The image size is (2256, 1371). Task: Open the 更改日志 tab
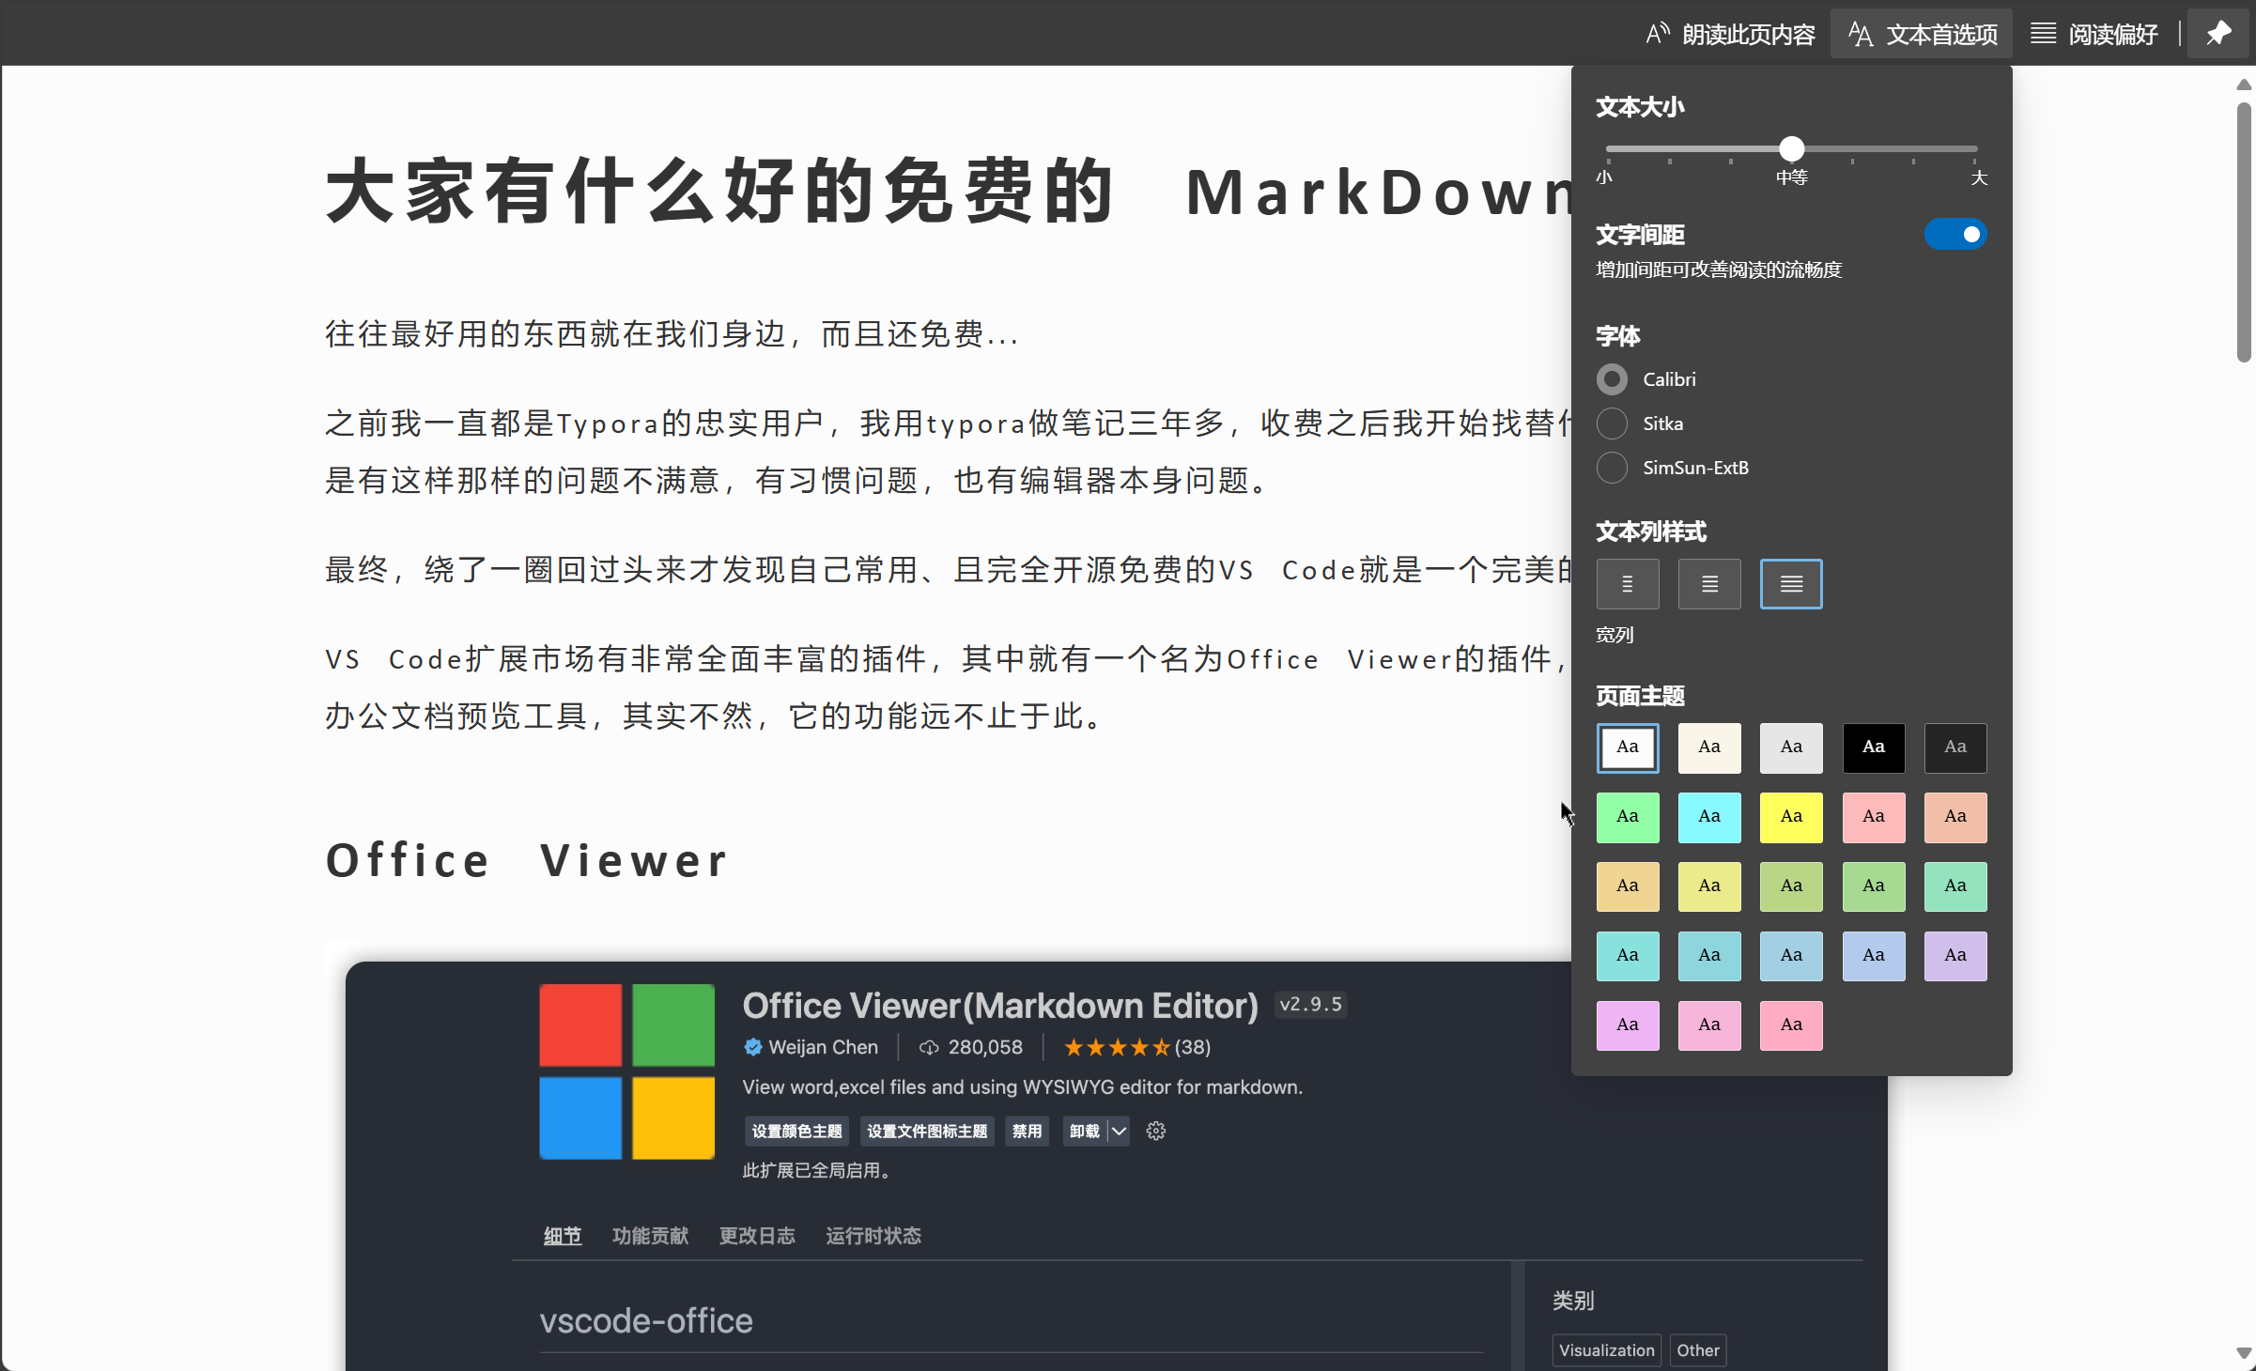tap(757, 1236)
